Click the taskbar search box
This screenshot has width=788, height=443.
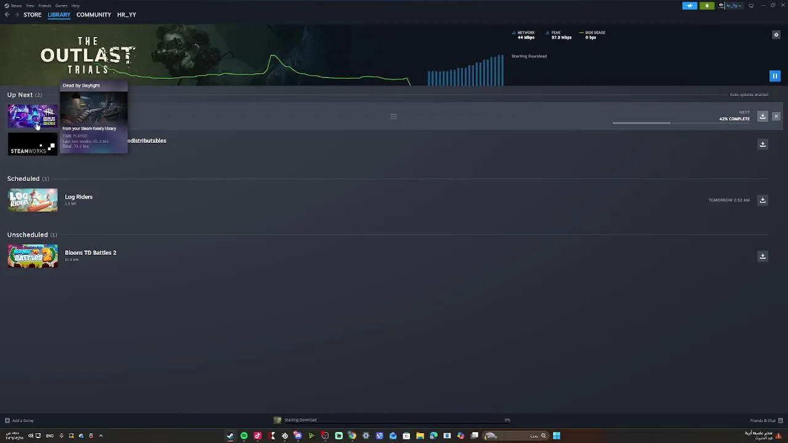pyautogui.click(x=515, y=436)
